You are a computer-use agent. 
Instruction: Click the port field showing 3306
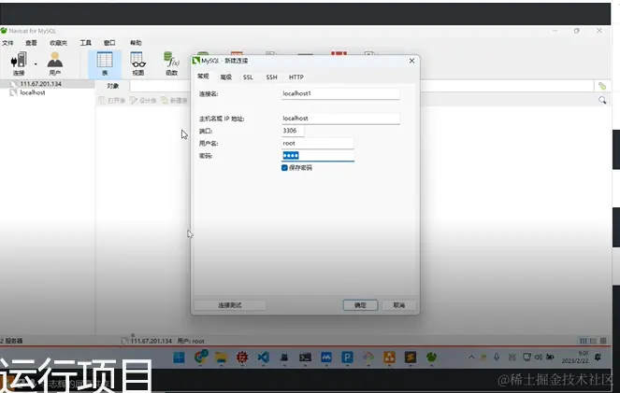point(293,131)
